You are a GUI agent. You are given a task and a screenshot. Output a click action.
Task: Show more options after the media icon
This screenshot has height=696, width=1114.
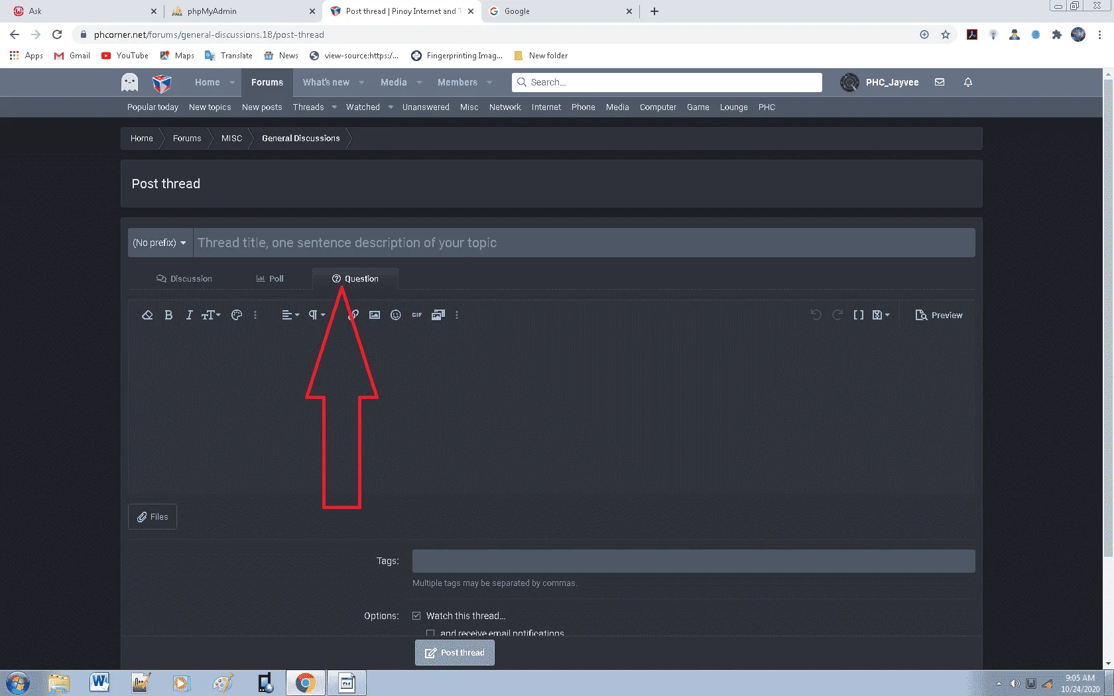[457, 315]
